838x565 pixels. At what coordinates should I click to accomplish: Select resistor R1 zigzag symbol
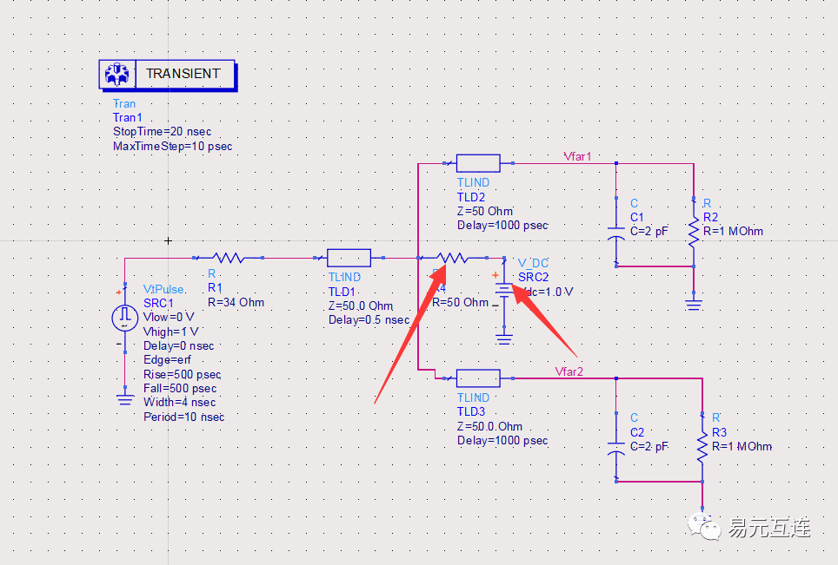tap(228, 258)
